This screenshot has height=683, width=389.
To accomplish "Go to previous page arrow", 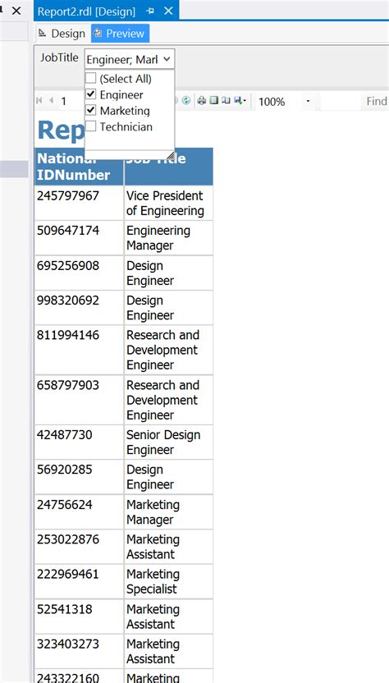I will pos(52,101).
